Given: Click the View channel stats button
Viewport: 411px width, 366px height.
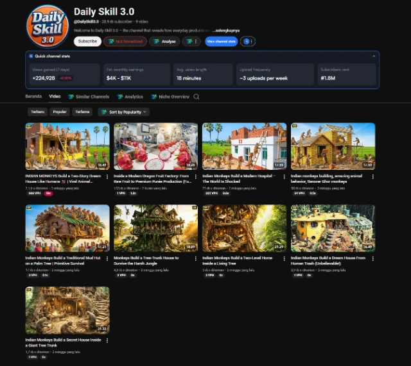Looking at the screenshot, I should [x=221, y=41].
